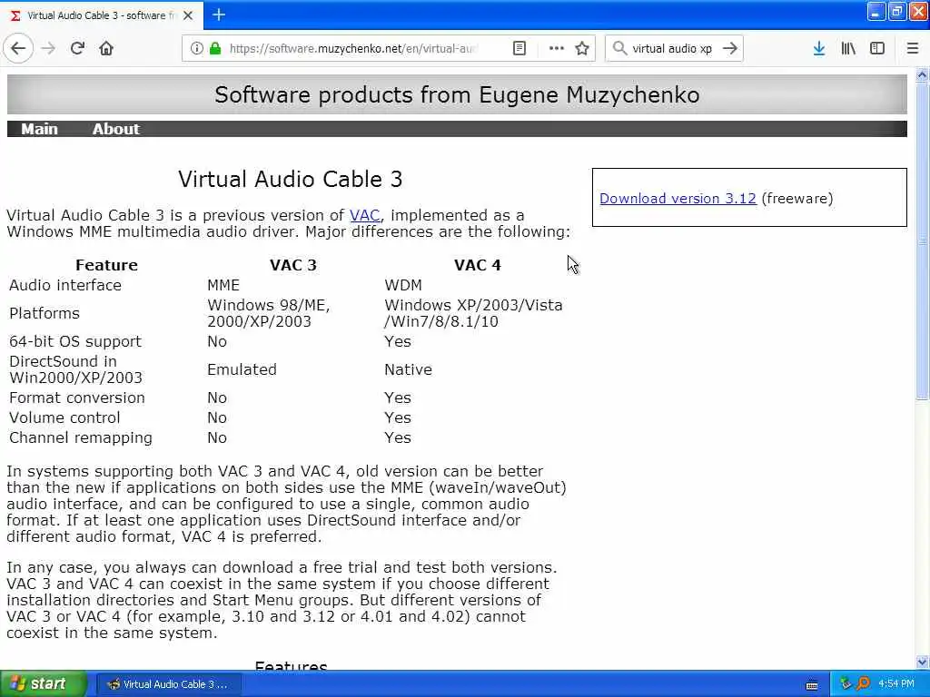Click the 'Audio interface' row label

click(65, 285)
